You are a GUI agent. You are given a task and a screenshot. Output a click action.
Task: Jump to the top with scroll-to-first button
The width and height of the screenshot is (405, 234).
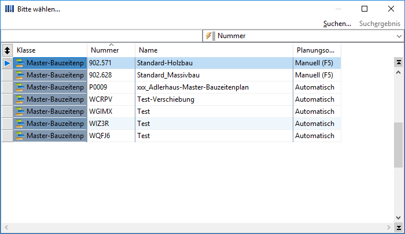pos(399,62)
